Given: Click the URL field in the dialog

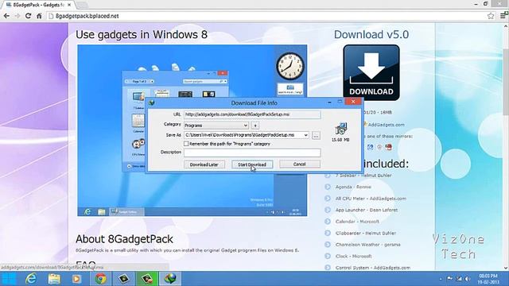Looking at the screenshot, I should pyautogui.click(x=252, y=114).
